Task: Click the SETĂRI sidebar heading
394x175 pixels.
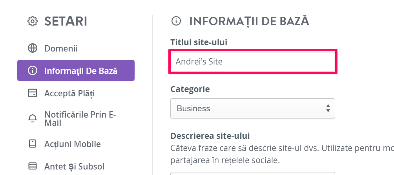Action: (x=66, y=21)
